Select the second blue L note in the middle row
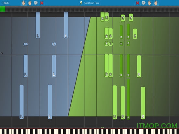The width and height of the screenshot is (179, 134). tap(54, 66)
